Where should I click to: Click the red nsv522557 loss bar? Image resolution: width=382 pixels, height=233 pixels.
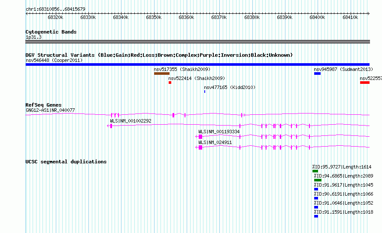[x=365, y=83]
